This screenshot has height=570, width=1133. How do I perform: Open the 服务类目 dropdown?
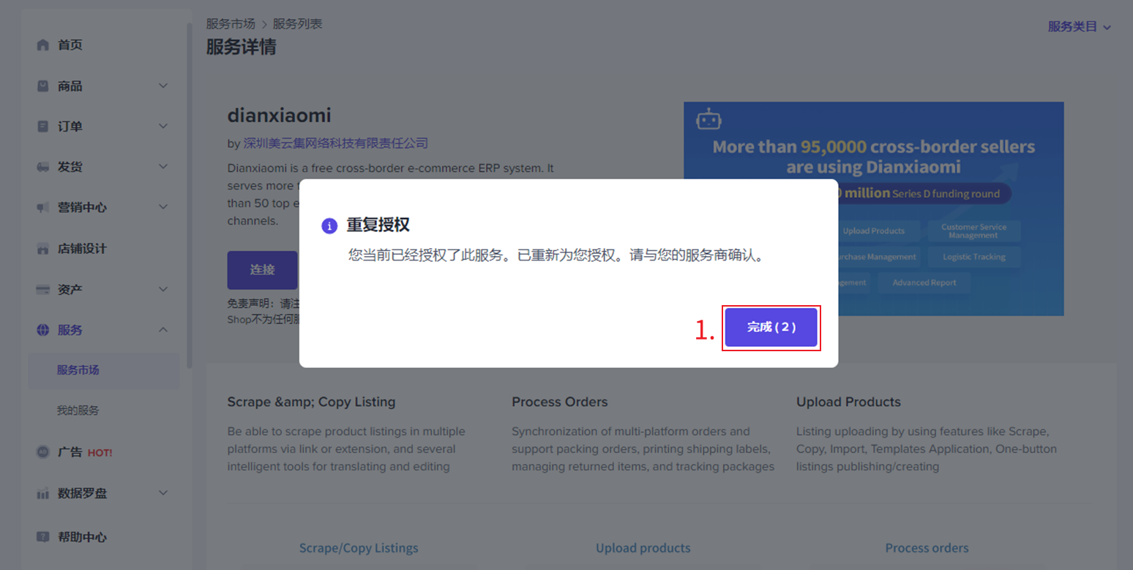point(1080,26)
